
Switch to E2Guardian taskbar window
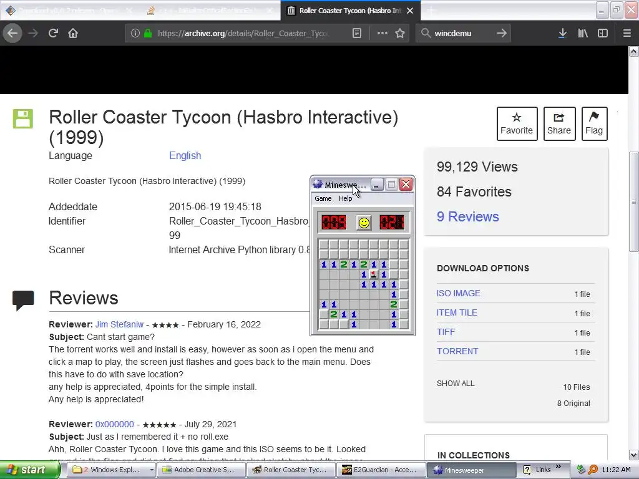(381, 470)
